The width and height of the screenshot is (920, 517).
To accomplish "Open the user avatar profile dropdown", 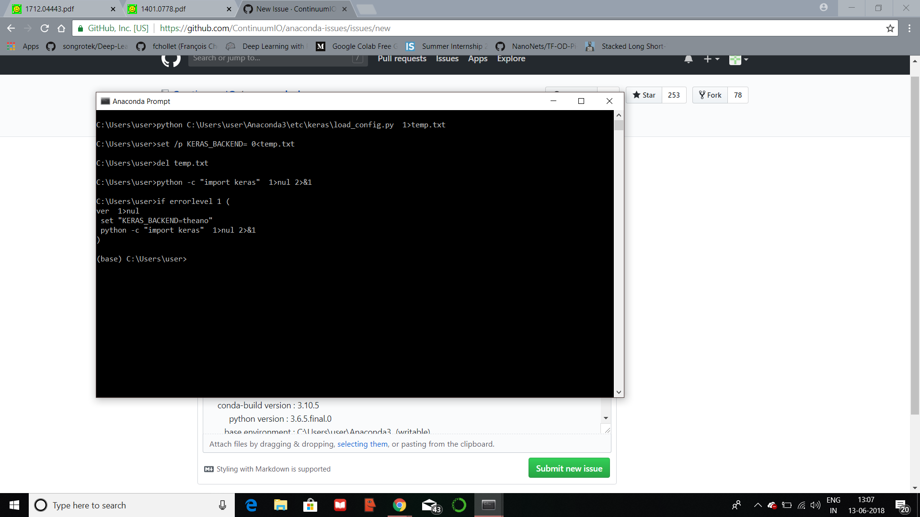I will [738, 59].
